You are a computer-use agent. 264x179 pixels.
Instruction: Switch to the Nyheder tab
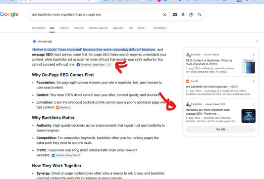pos(118,28)
